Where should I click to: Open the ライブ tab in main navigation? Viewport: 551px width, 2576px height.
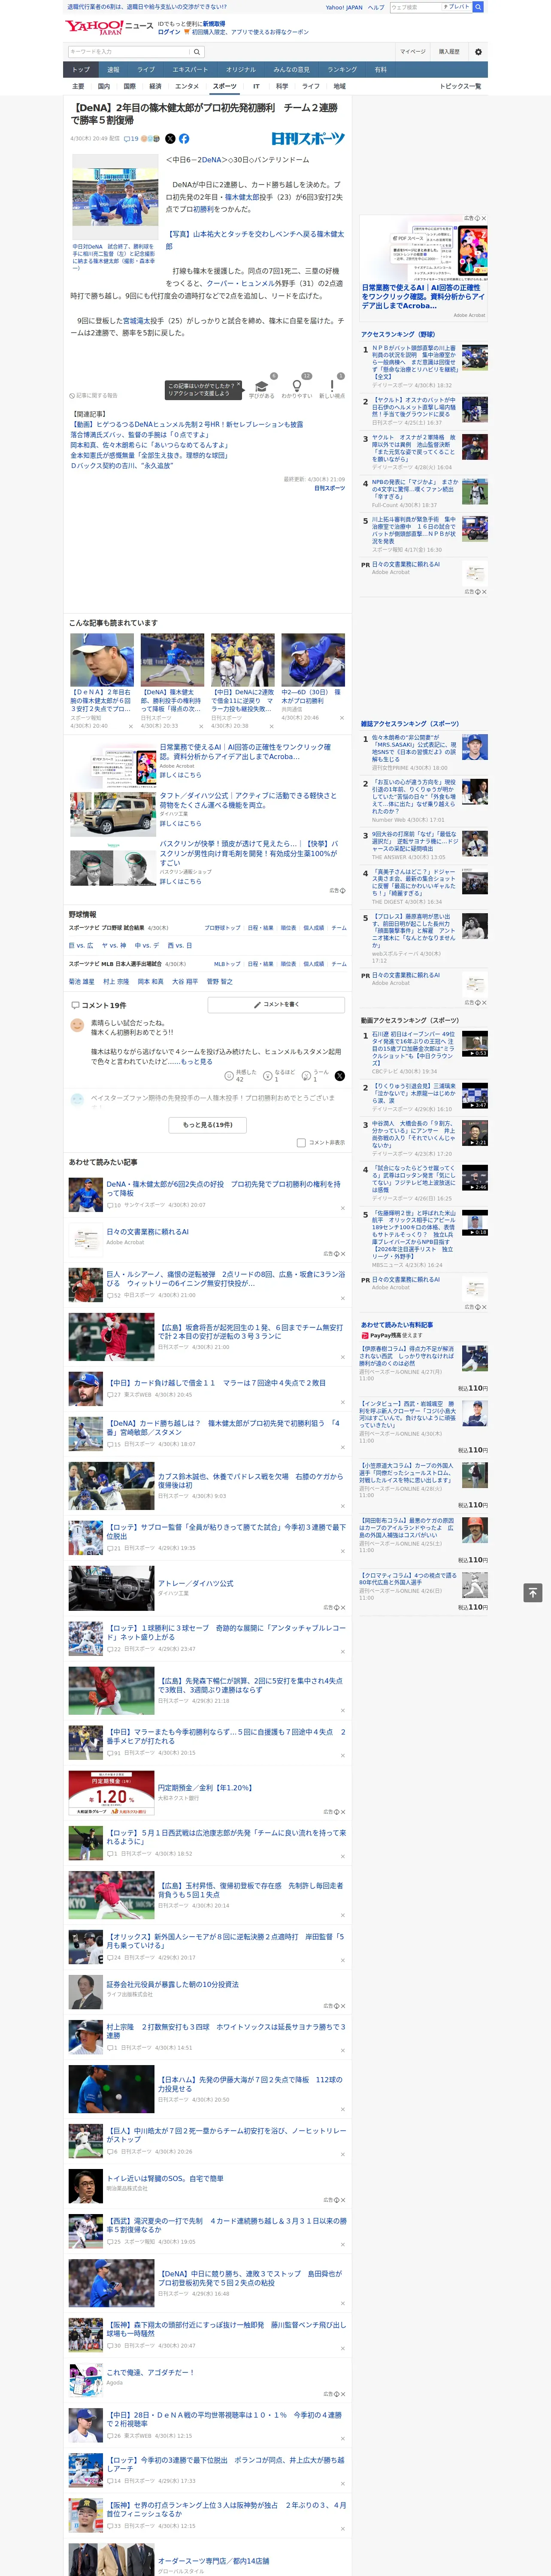(146, 70)
